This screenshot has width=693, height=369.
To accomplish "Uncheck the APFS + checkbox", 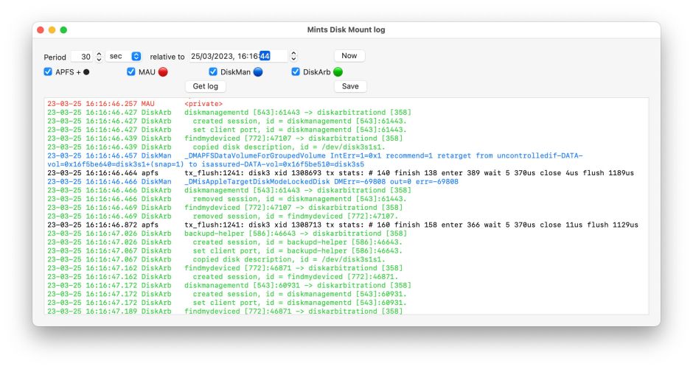I will click(48, 72).
